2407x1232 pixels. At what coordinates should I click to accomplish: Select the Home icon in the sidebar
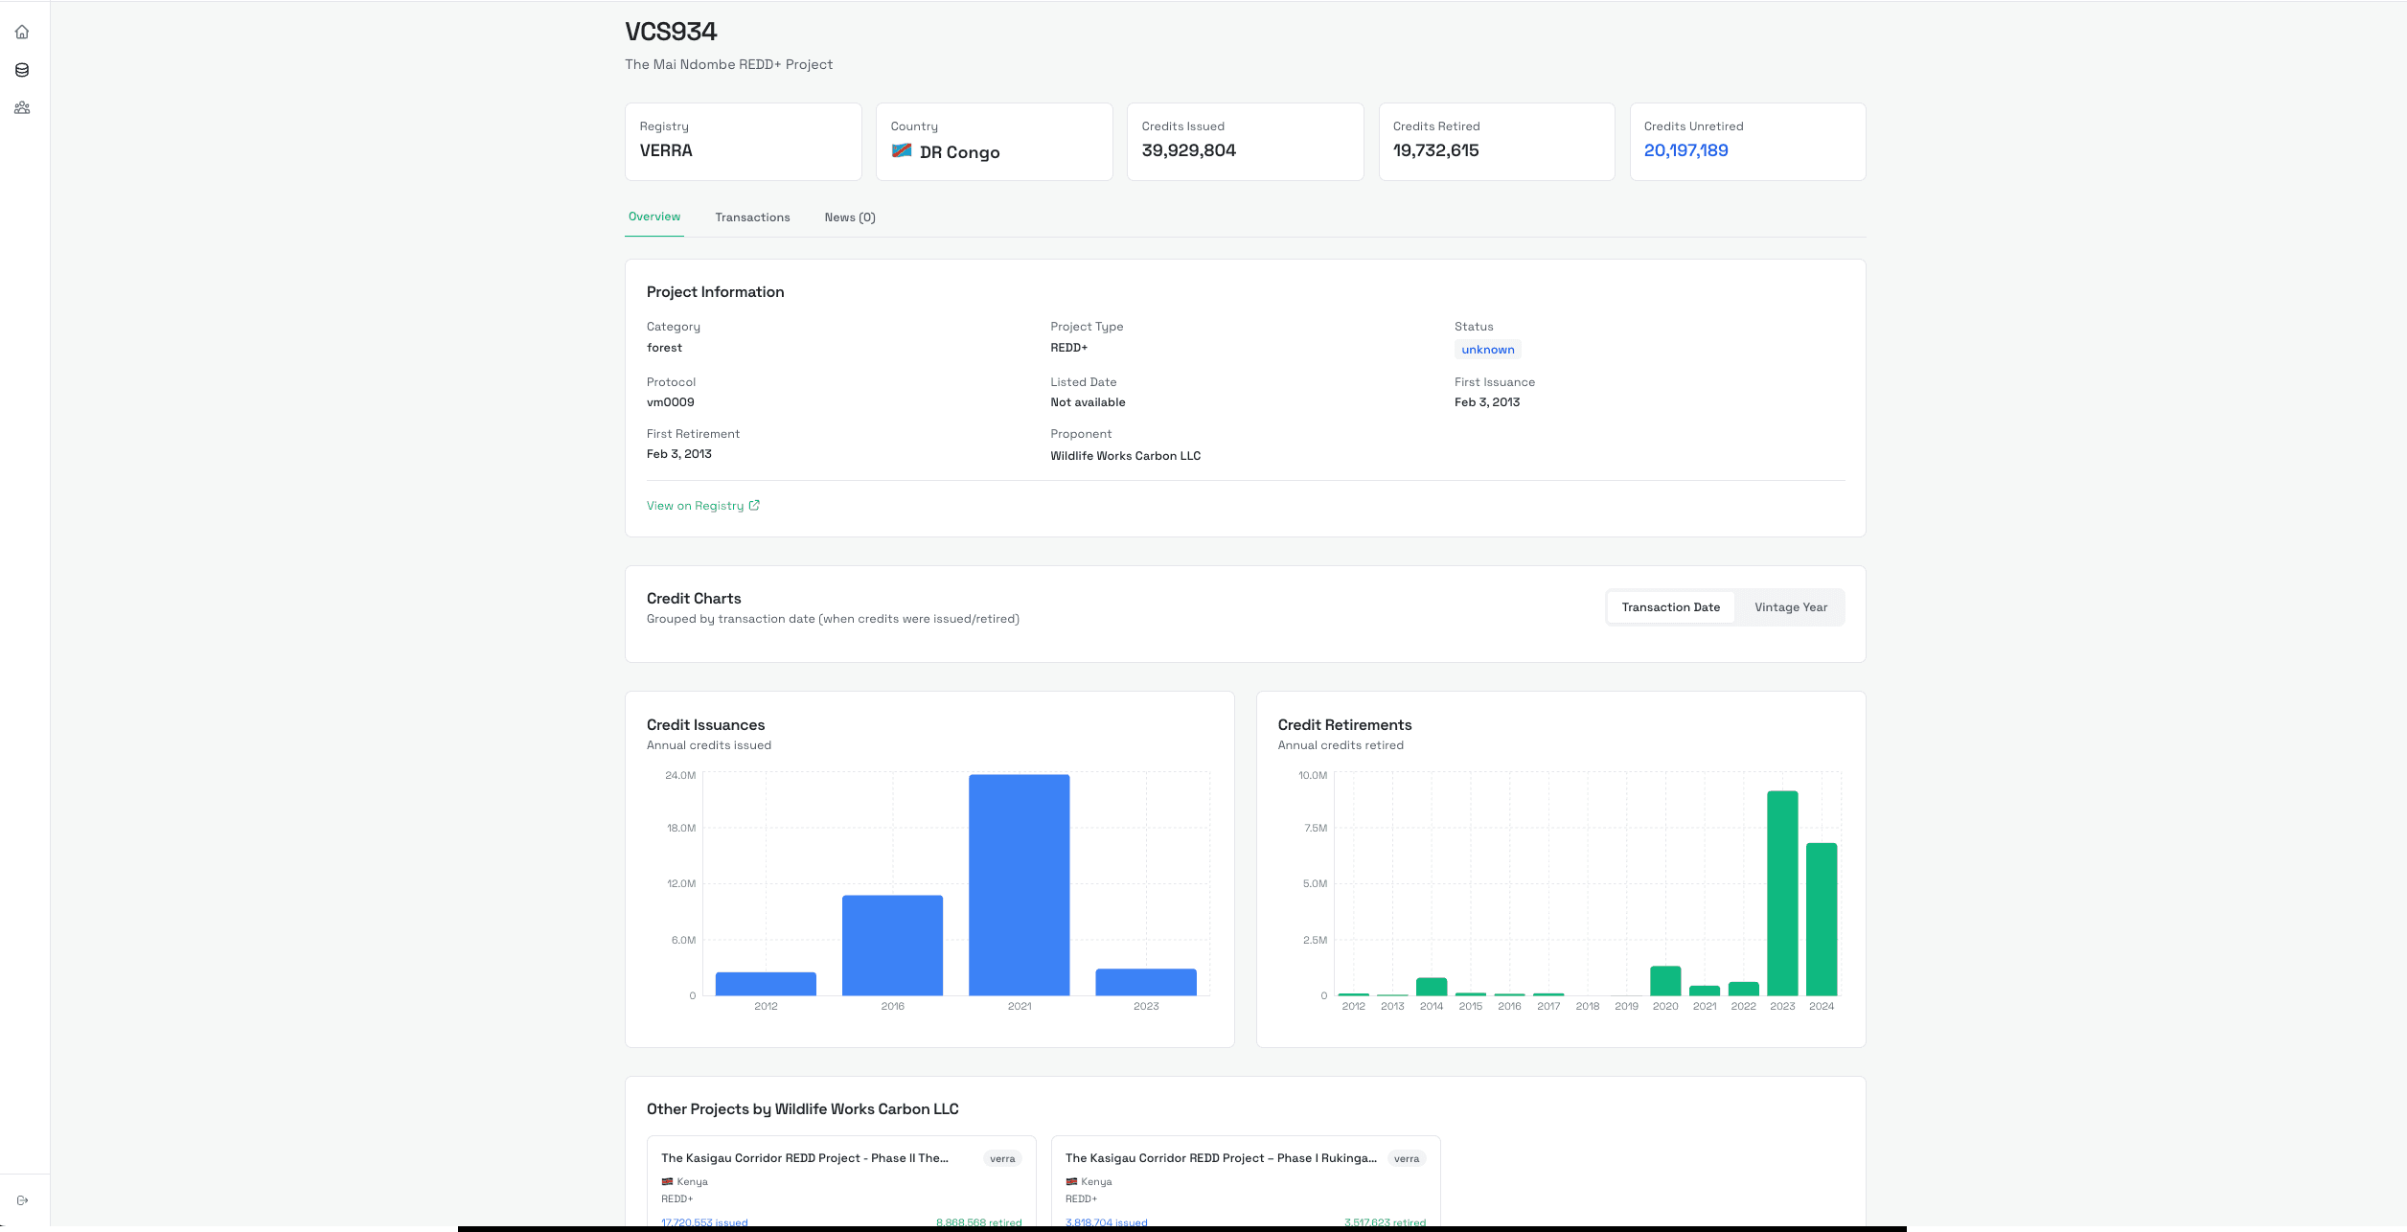pyautogui.click(x=22, y=32)
